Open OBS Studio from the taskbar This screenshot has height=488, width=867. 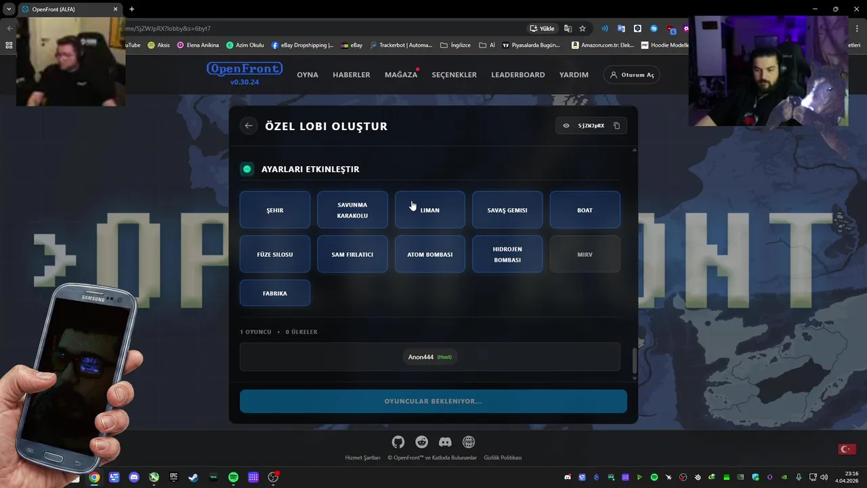click(273, 477)
